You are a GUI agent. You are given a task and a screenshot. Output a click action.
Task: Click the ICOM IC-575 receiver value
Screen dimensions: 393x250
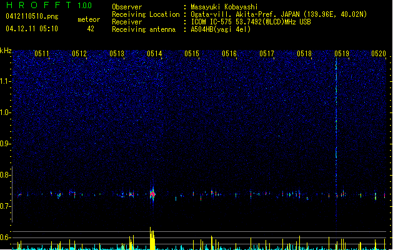[251, 22]
